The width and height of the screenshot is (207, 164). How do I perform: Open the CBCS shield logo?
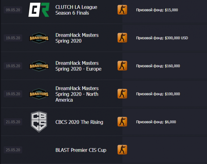(x=39, y=122)
